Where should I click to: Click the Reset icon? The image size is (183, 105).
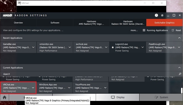173,30
